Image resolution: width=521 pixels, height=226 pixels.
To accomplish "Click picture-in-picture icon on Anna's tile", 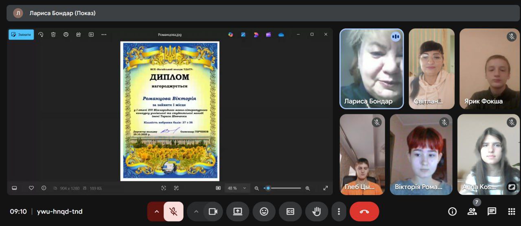I will 512,187.
